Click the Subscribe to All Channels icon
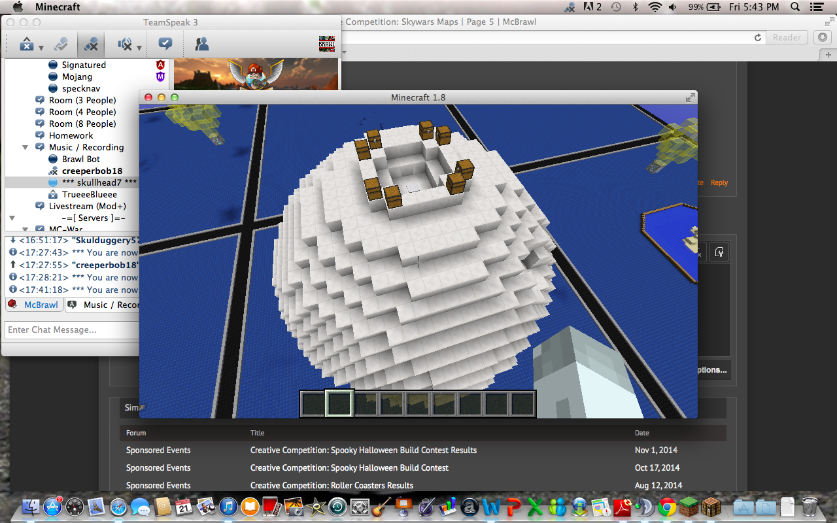Image resolution: width=837 pixels, height=523 pixels. tap(165, 44)
